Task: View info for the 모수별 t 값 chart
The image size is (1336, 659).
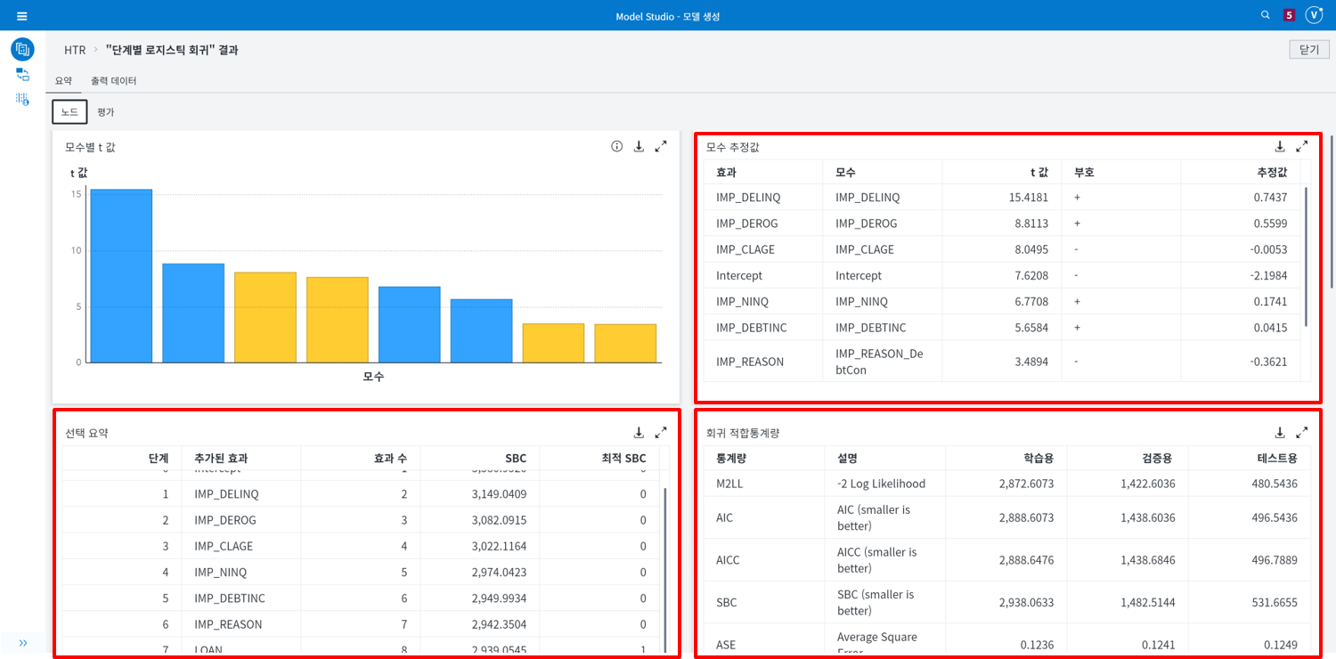Action: 616,146
